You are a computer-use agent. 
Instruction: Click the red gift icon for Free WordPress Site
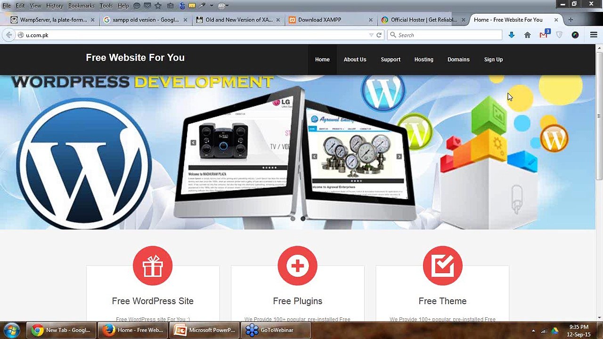pos(153,266)
